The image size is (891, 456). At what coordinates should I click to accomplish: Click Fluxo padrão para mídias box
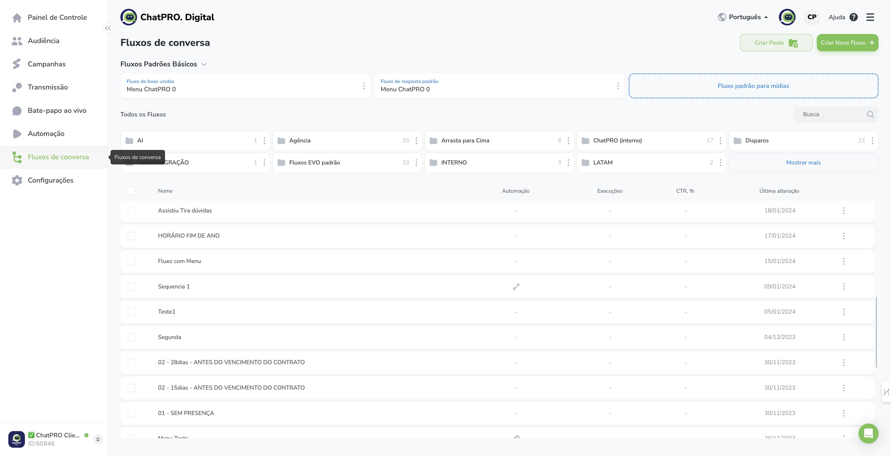click(x=753, y=86)
